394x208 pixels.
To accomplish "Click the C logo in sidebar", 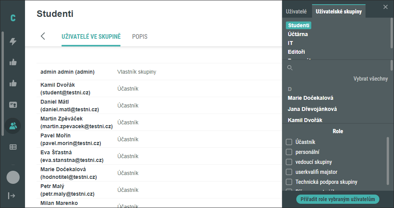I will coord(13,18).
